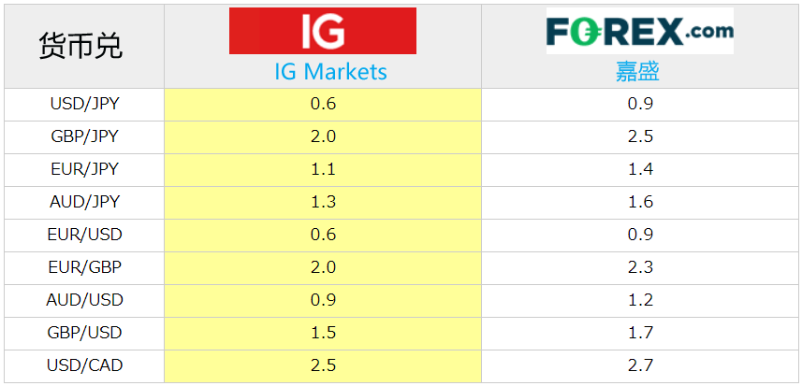The image size is (802, 386).
Task: Click the FOREX.com logo
Action: point(640,31)
